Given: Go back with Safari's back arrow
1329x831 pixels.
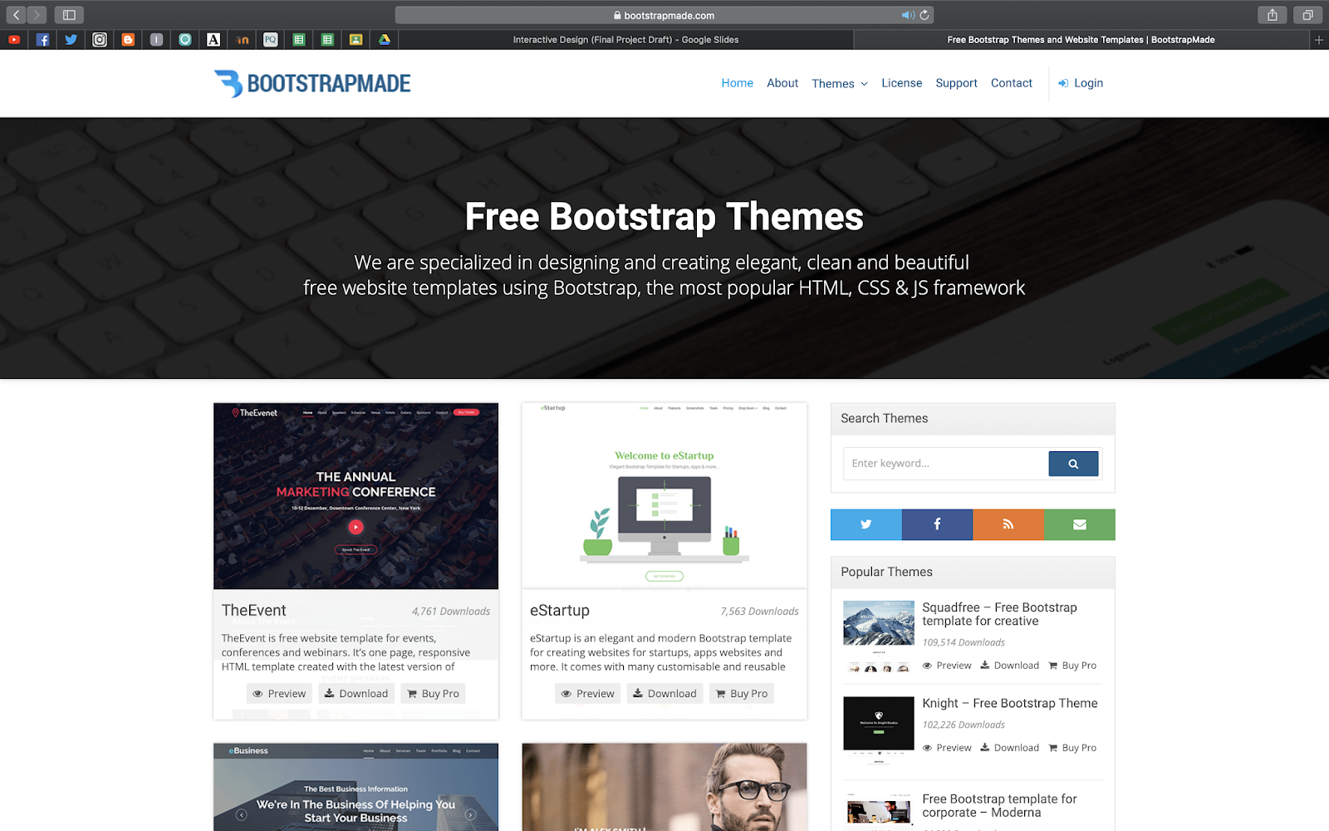Looking at the screenshot, I should 16,15.
